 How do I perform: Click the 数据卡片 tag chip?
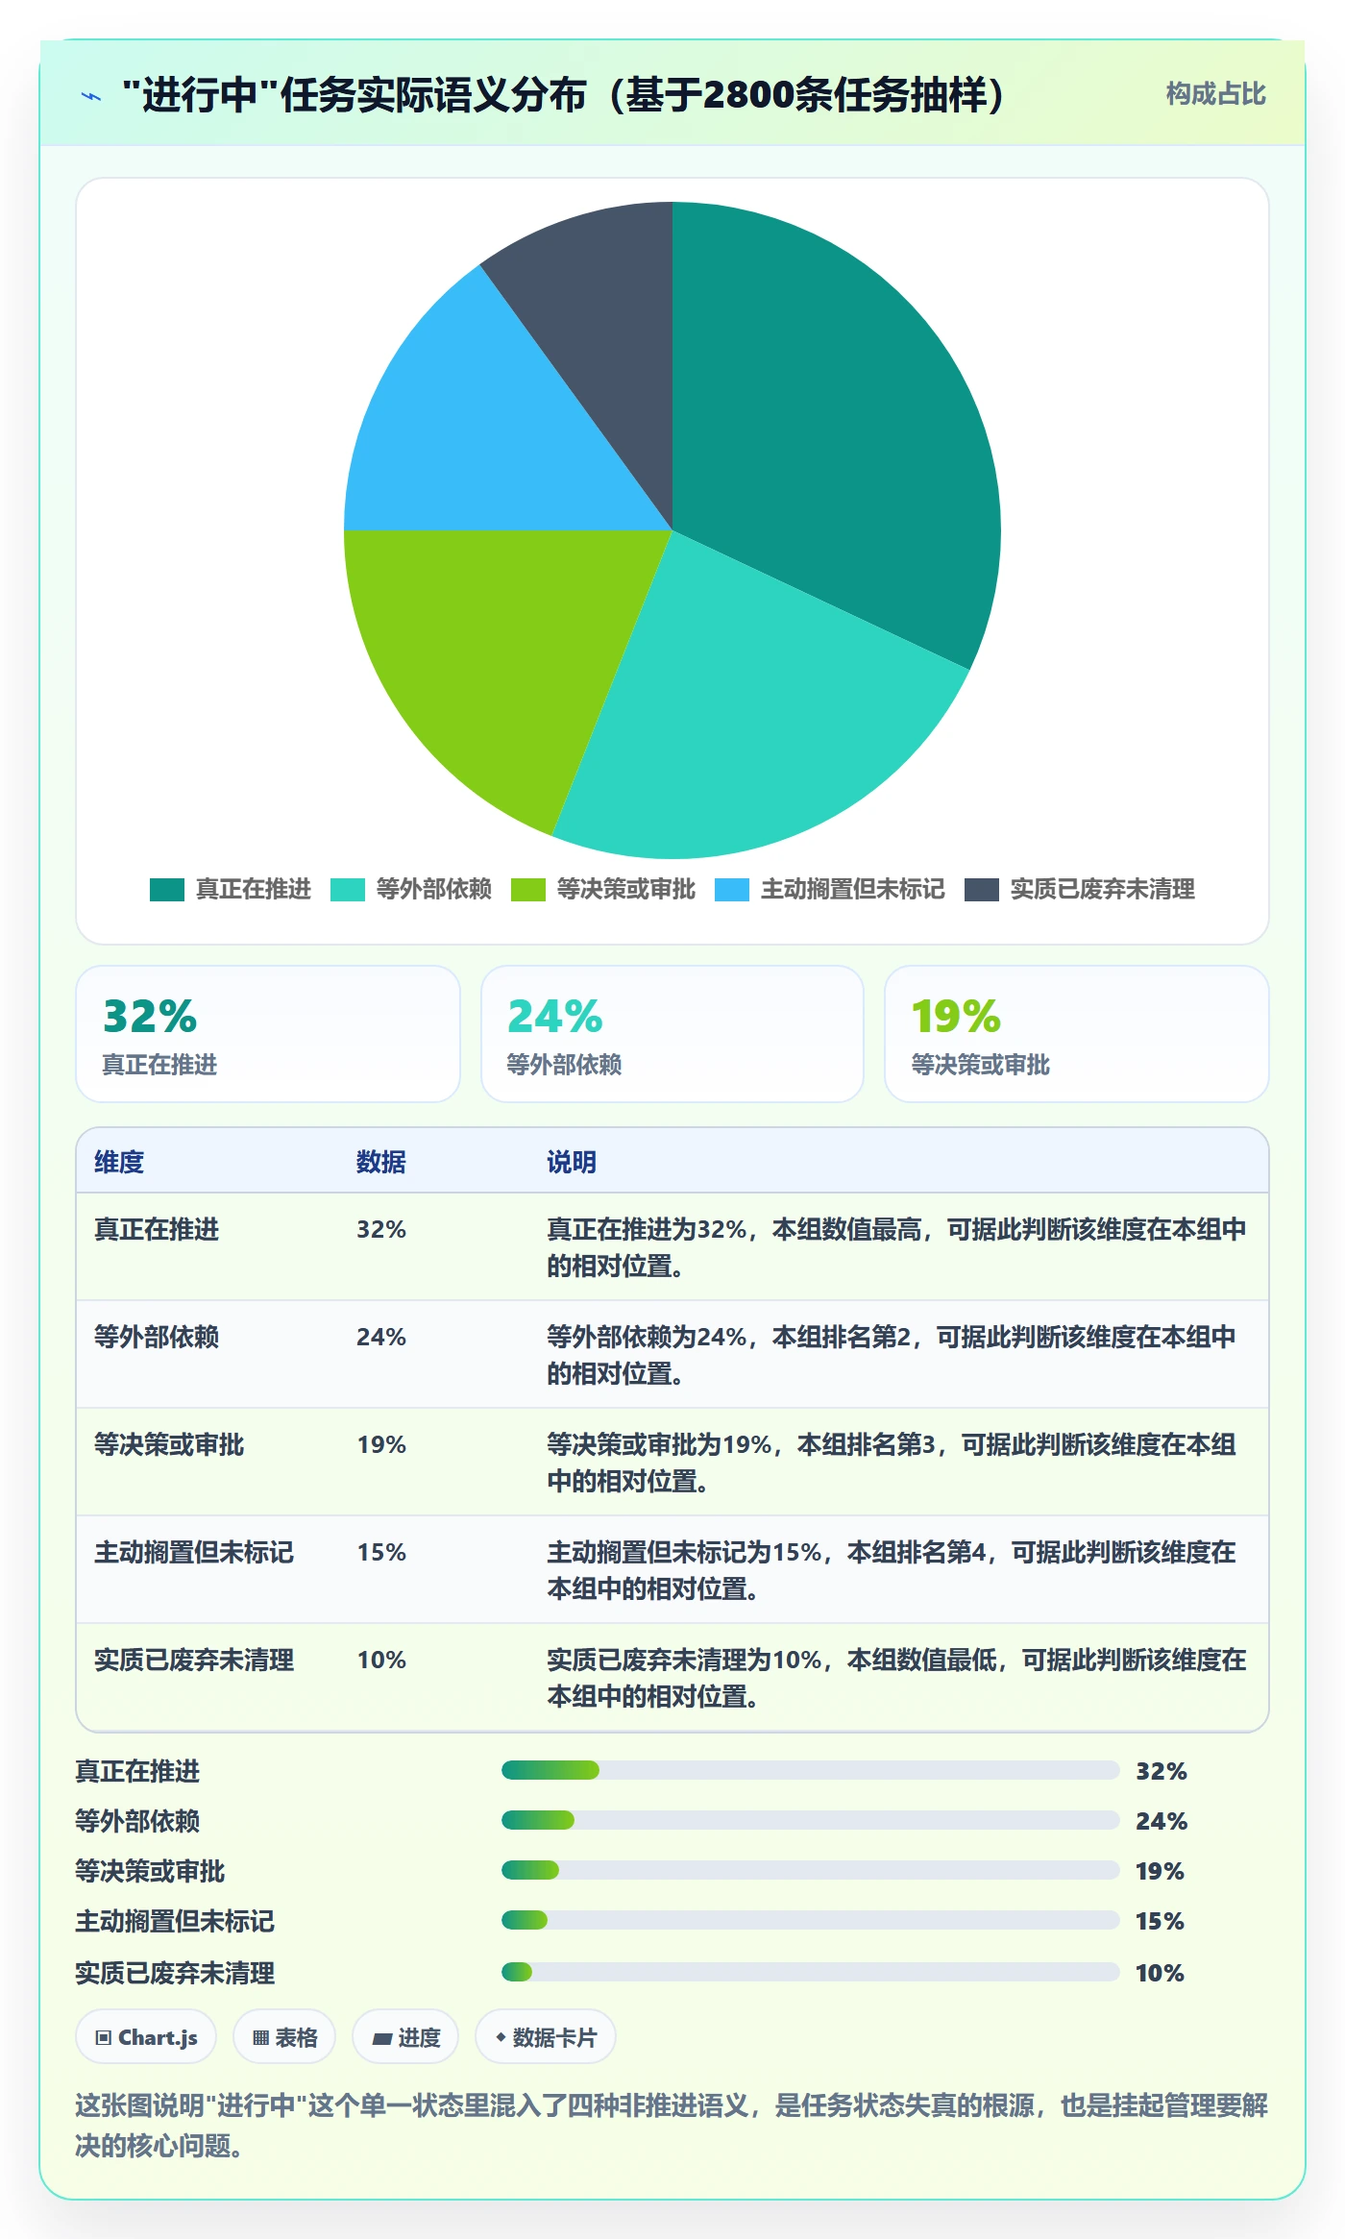click(x=546, y=2037)
